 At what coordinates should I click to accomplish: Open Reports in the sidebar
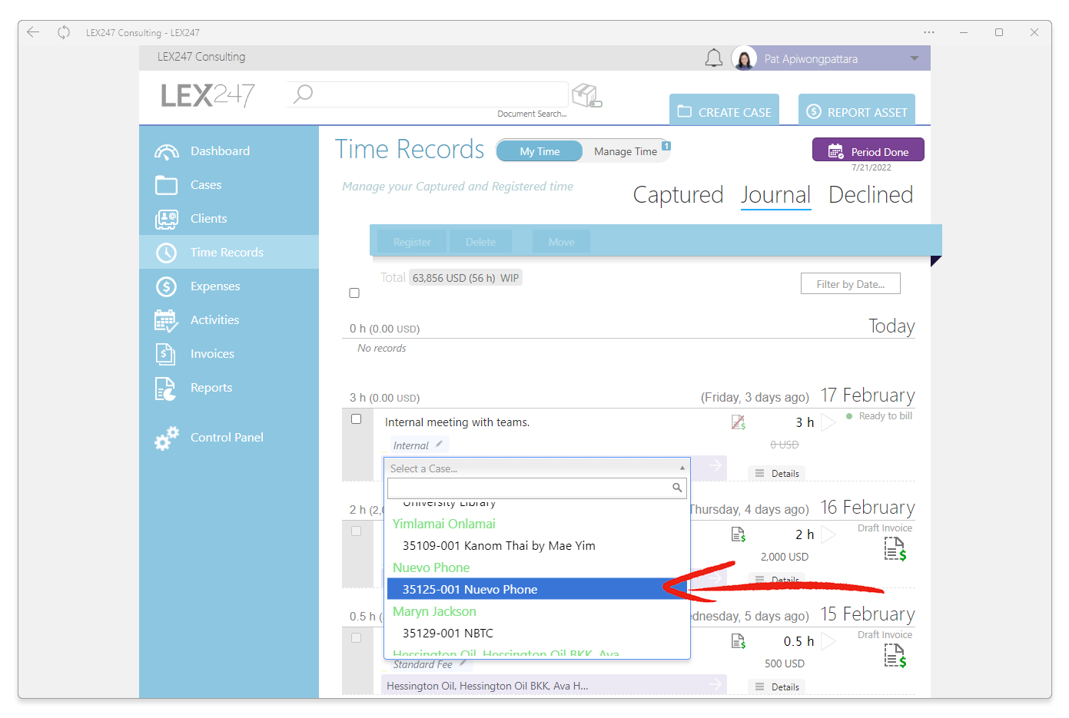point(229,387)
